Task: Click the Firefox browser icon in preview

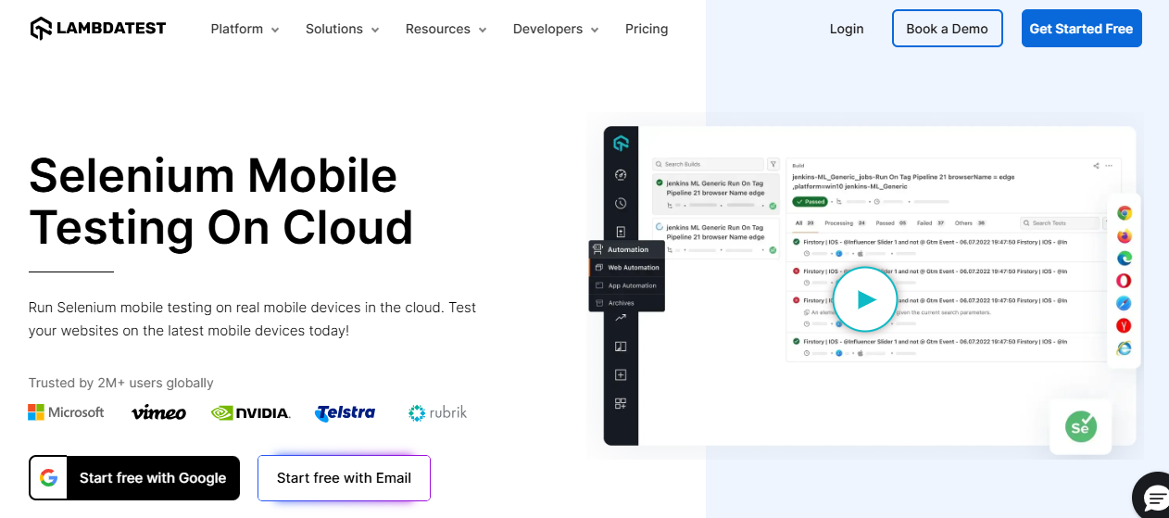Action: click(1124, 236)
